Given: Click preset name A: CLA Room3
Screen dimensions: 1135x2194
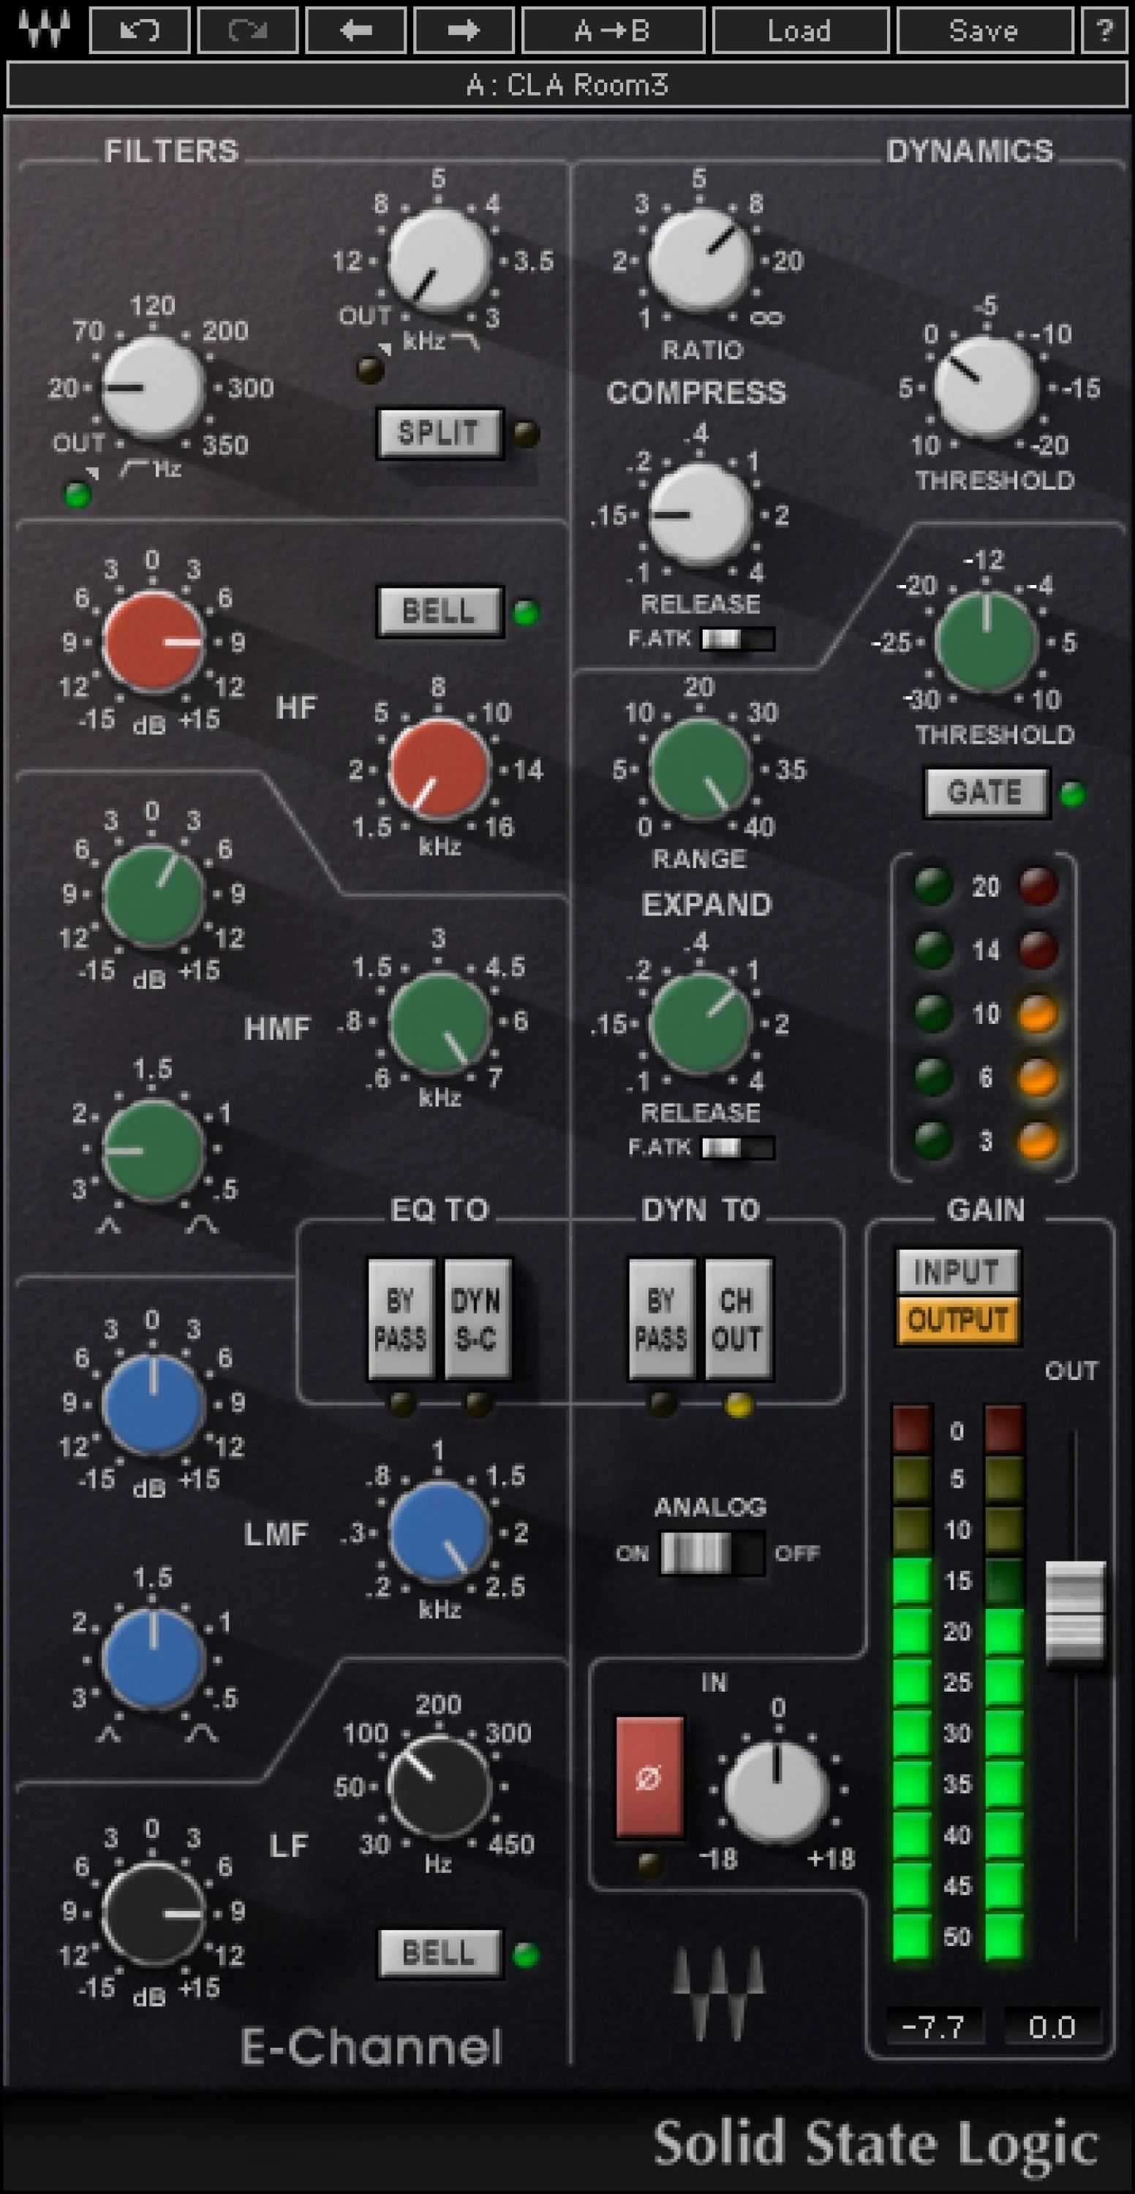Looking at the screenshot, I should coord(567,85).
